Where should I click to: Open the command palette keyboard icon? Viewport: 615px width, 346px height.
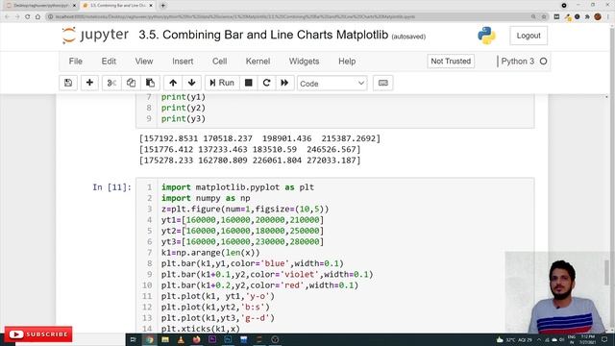[382, 83]
